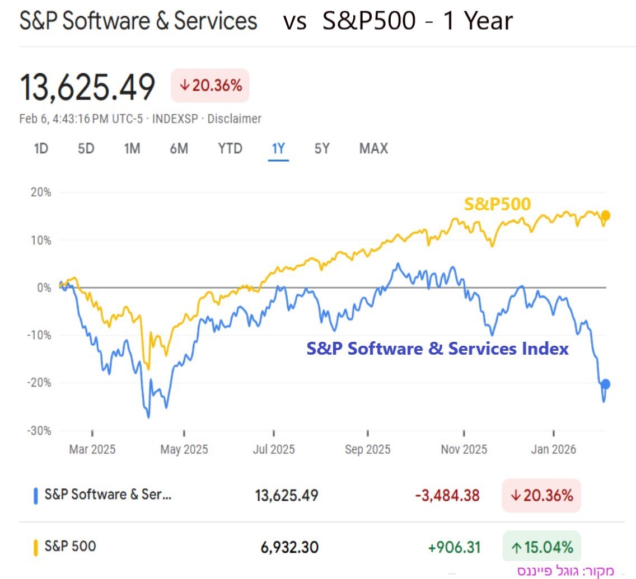Image resolution: width=636 pixels, height=579 pixels.
Task: Switch to the 1D time range
Action: 41,149
